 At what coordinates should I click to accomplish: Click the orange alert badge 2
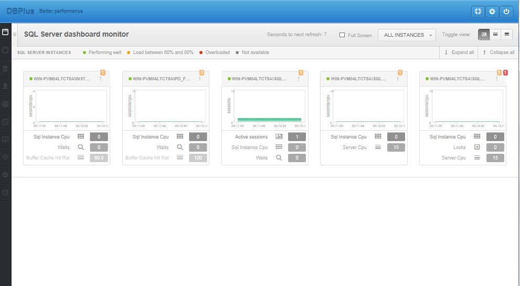(499, 72)
